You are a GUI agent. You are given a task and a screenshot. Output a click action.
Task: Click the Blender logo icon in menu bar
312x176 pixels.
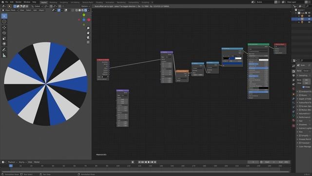(2, 2)
